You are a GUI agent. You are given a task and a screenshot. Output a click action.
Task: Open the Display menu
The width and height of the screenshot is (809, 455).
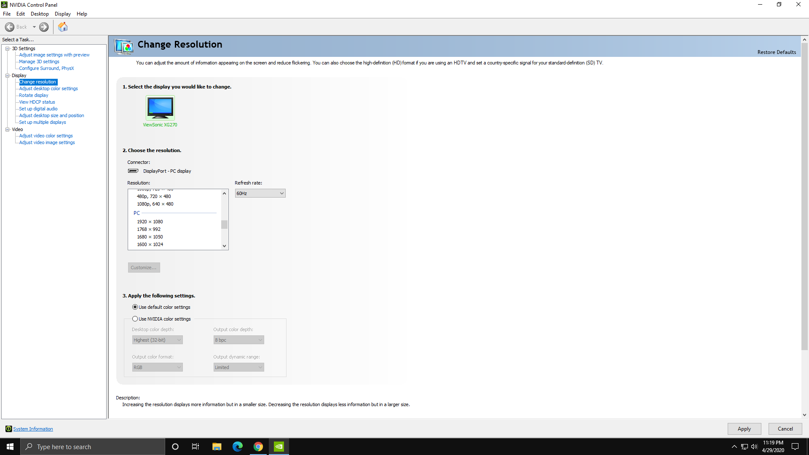pos(62,13)
